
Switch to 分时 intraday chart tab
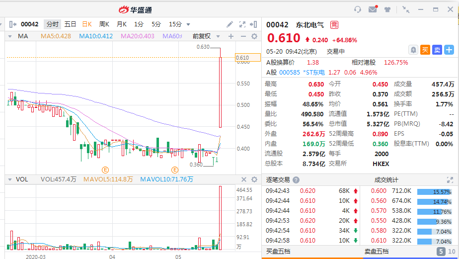(52, 24)
